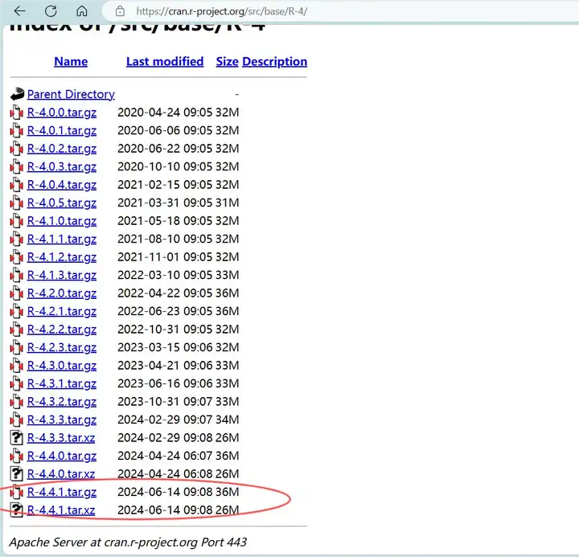The height and width of the screenshot is (557, 579).
Task: Click the archive icon beside R-4.0.1.tar.gz
Action: 16,130
